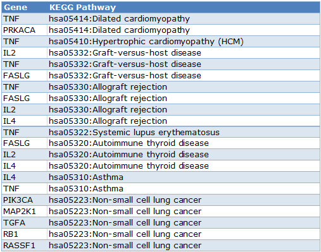Click the PIK3CA gene cell
Screen dimensions: 321x252
click(x=25, y=200)
